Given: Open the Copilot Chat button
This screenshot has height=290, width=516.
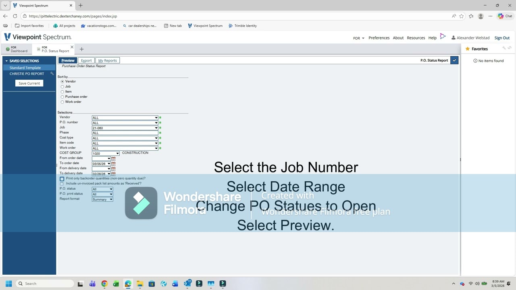Looking at the screenshot, I should pyautogui.click(x=505, y=16).
